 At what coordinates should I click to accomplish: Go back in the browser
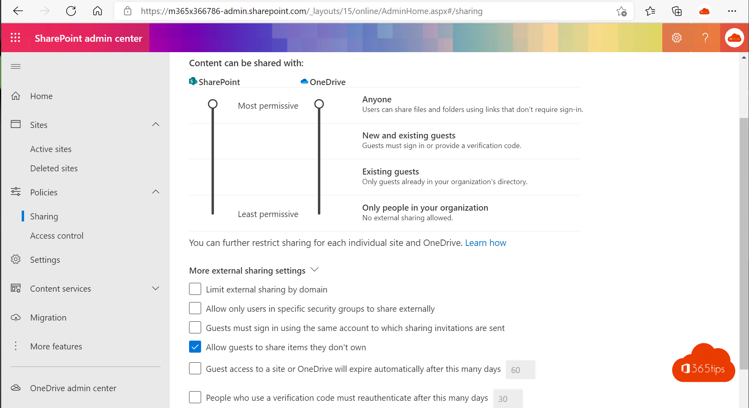[x=18, y=11]
